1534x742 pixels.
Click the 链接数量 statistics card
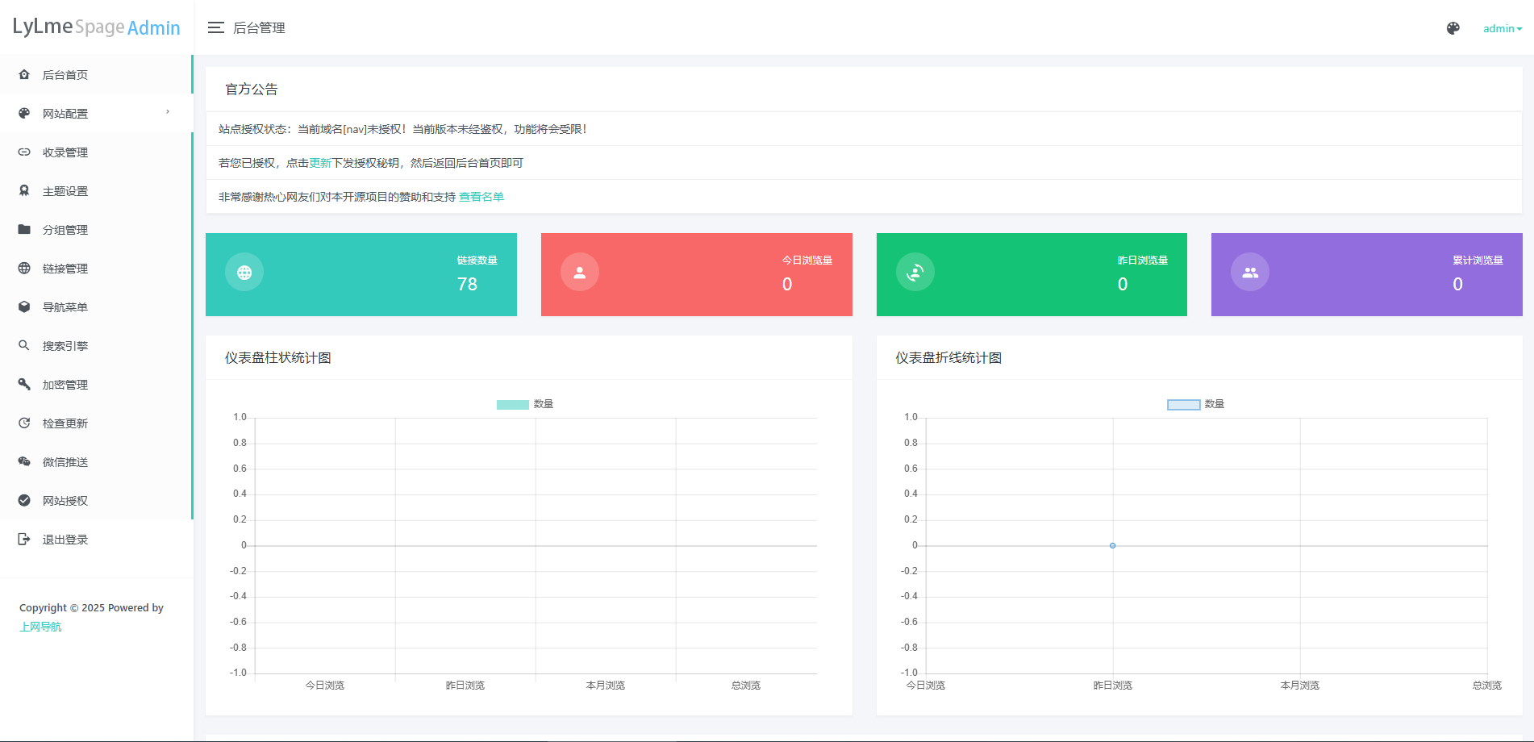click(361, 274)
